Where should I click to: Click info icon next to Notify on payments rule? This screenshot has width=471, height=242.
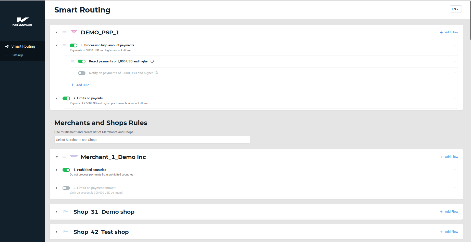pos(156,73)
